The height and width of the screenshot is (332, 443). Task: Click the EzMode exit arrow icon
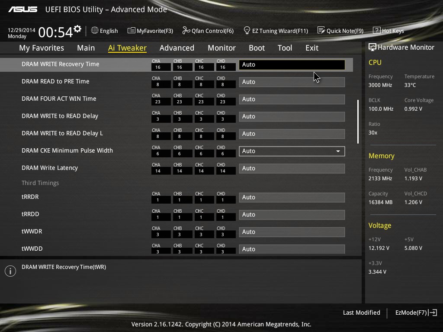coord(433,313)
